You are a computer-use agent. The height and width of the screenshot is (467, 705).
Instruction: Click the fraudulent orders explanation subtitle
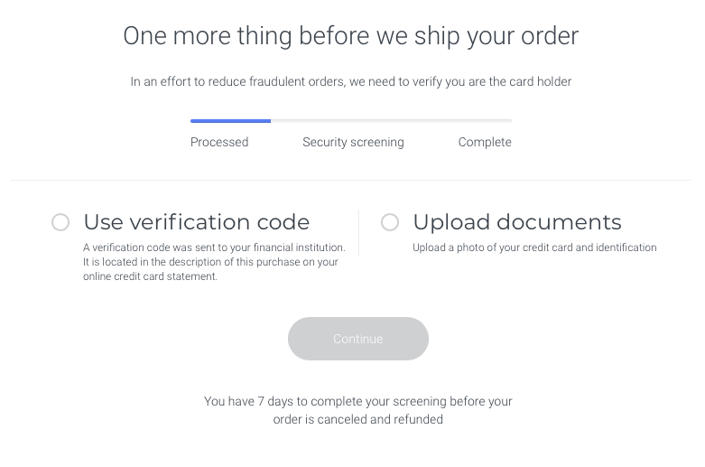[350, 81]
